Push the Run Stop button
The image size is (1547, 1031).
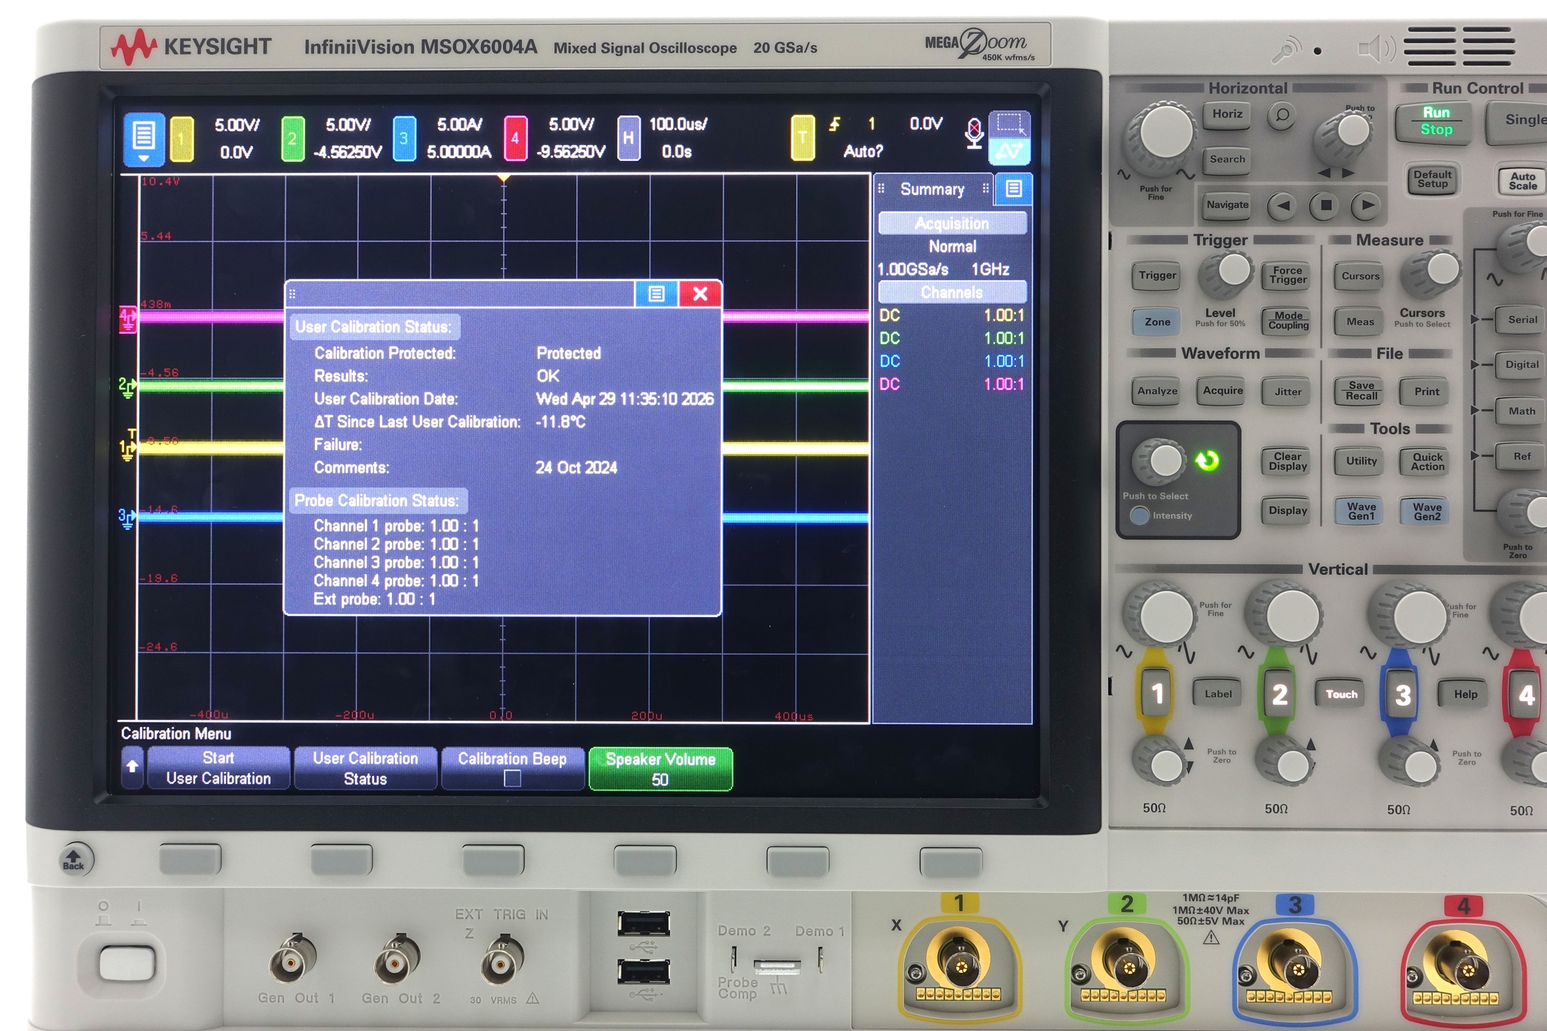click(x=1436, y=122)
